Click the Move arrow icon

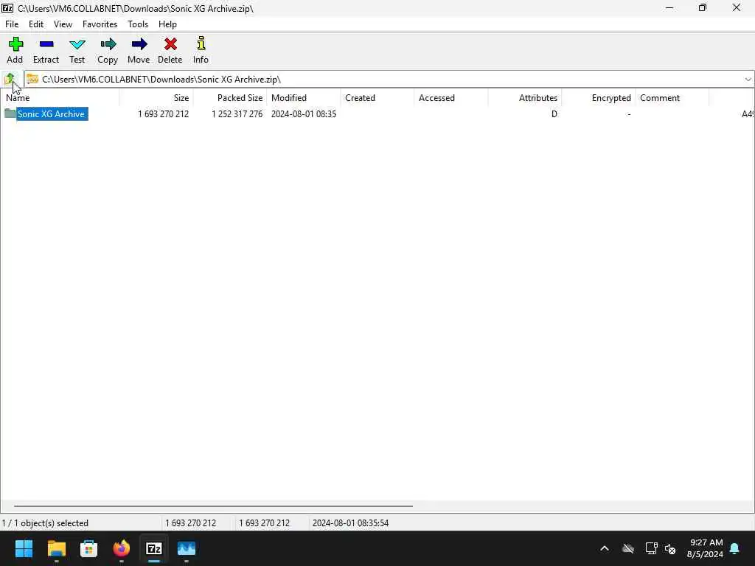point(139,44)
